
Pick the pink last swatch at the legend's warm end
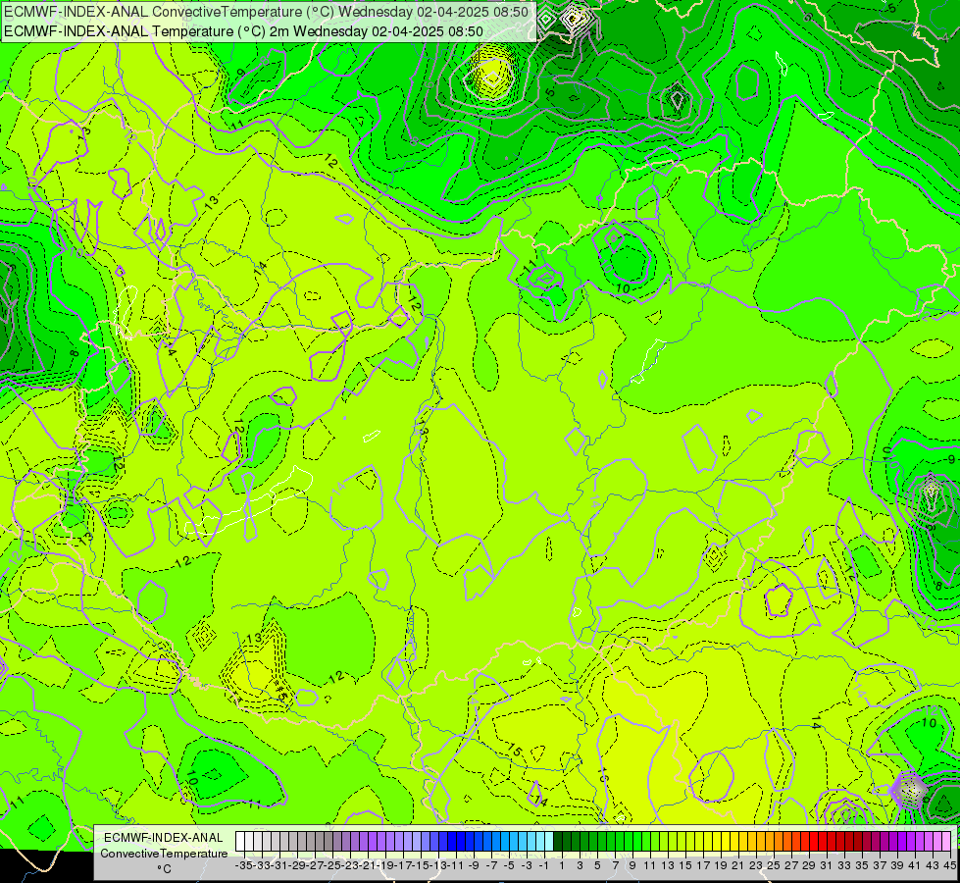tap(945, 841)
